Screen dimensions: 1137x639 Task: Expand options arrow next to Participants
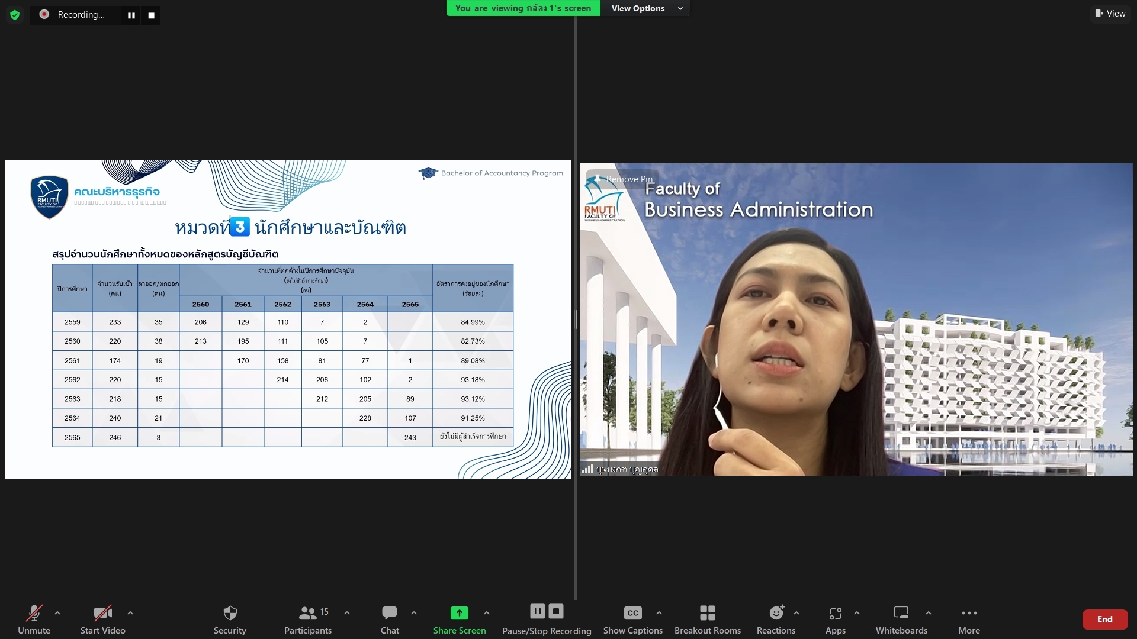pyautogui.click(x=347, y=613)
